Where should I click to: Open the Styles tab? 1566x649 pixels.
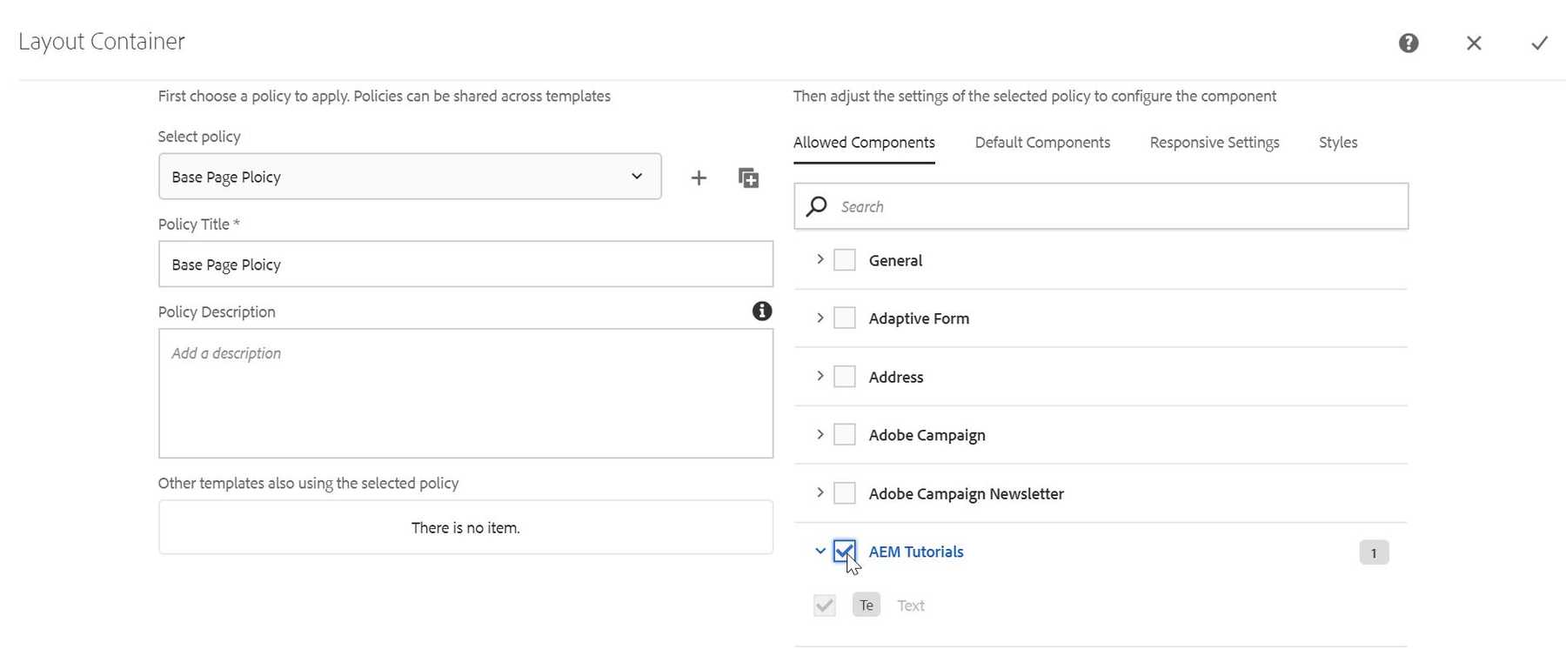point(1338,143)
